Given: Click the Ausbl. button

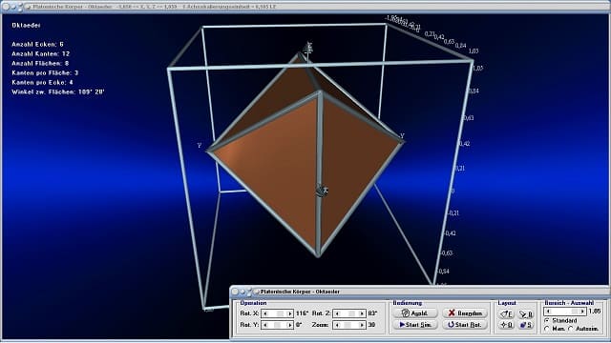Looking at the screenshot, I should click(x=415, y=313).
